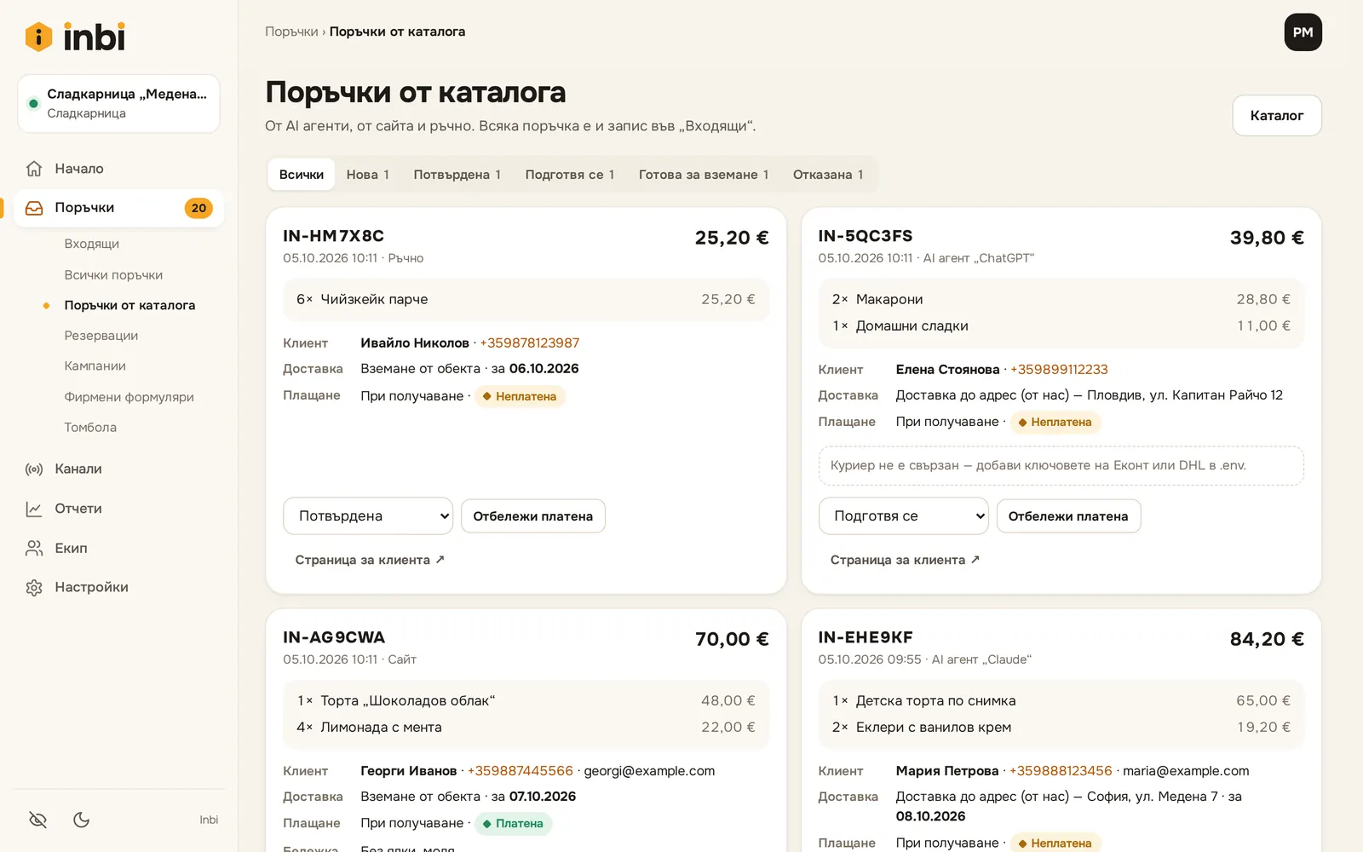Mark order IN-HM7X8C as paid
Screen dimensions: 1363x852
click(x=533, y=516)
